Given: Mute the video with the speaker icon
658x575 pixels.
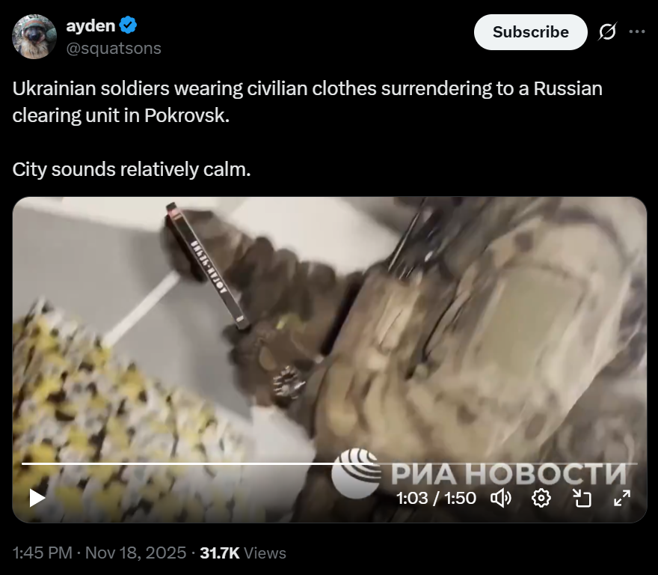Looking at the screenshot, I should (501, 498).
